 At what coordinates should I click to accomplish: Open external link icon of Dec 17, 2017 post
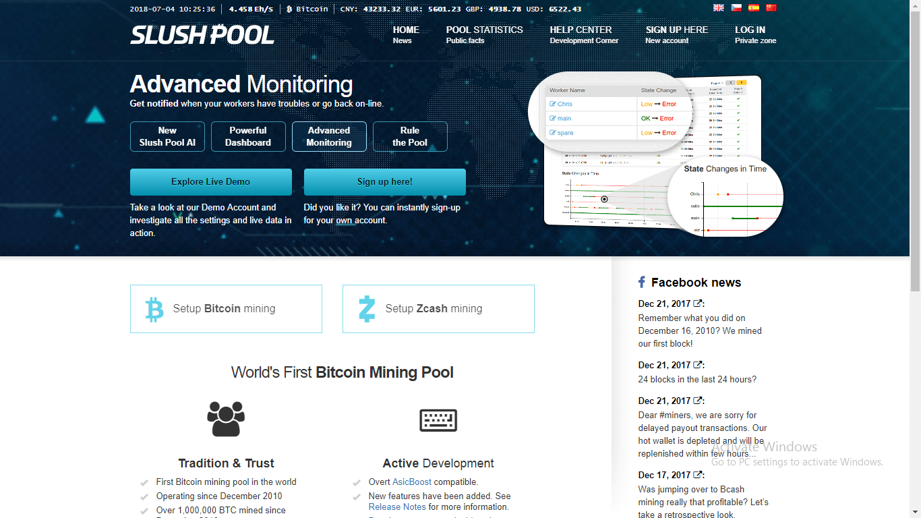pyautogui.click(x=698, y=475)
